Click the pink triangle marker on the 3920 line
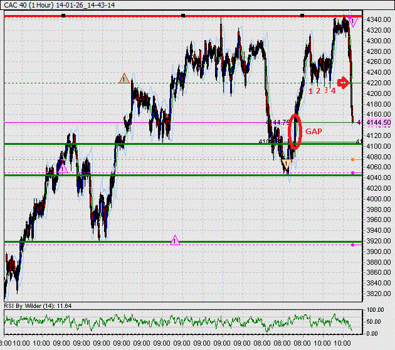The image size is (395, 350). (175, 240)
